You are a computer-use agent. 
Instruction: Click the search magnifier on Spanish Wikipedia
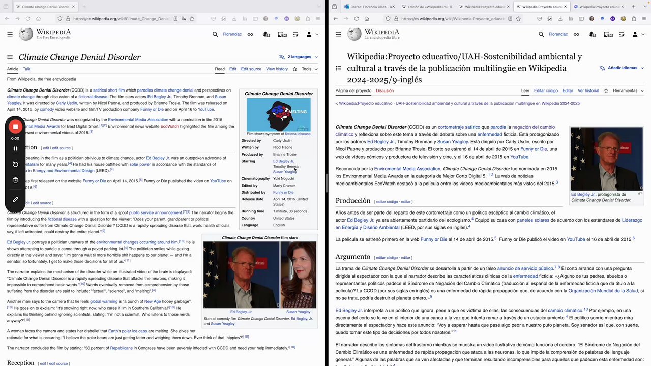tap(541, 34)
